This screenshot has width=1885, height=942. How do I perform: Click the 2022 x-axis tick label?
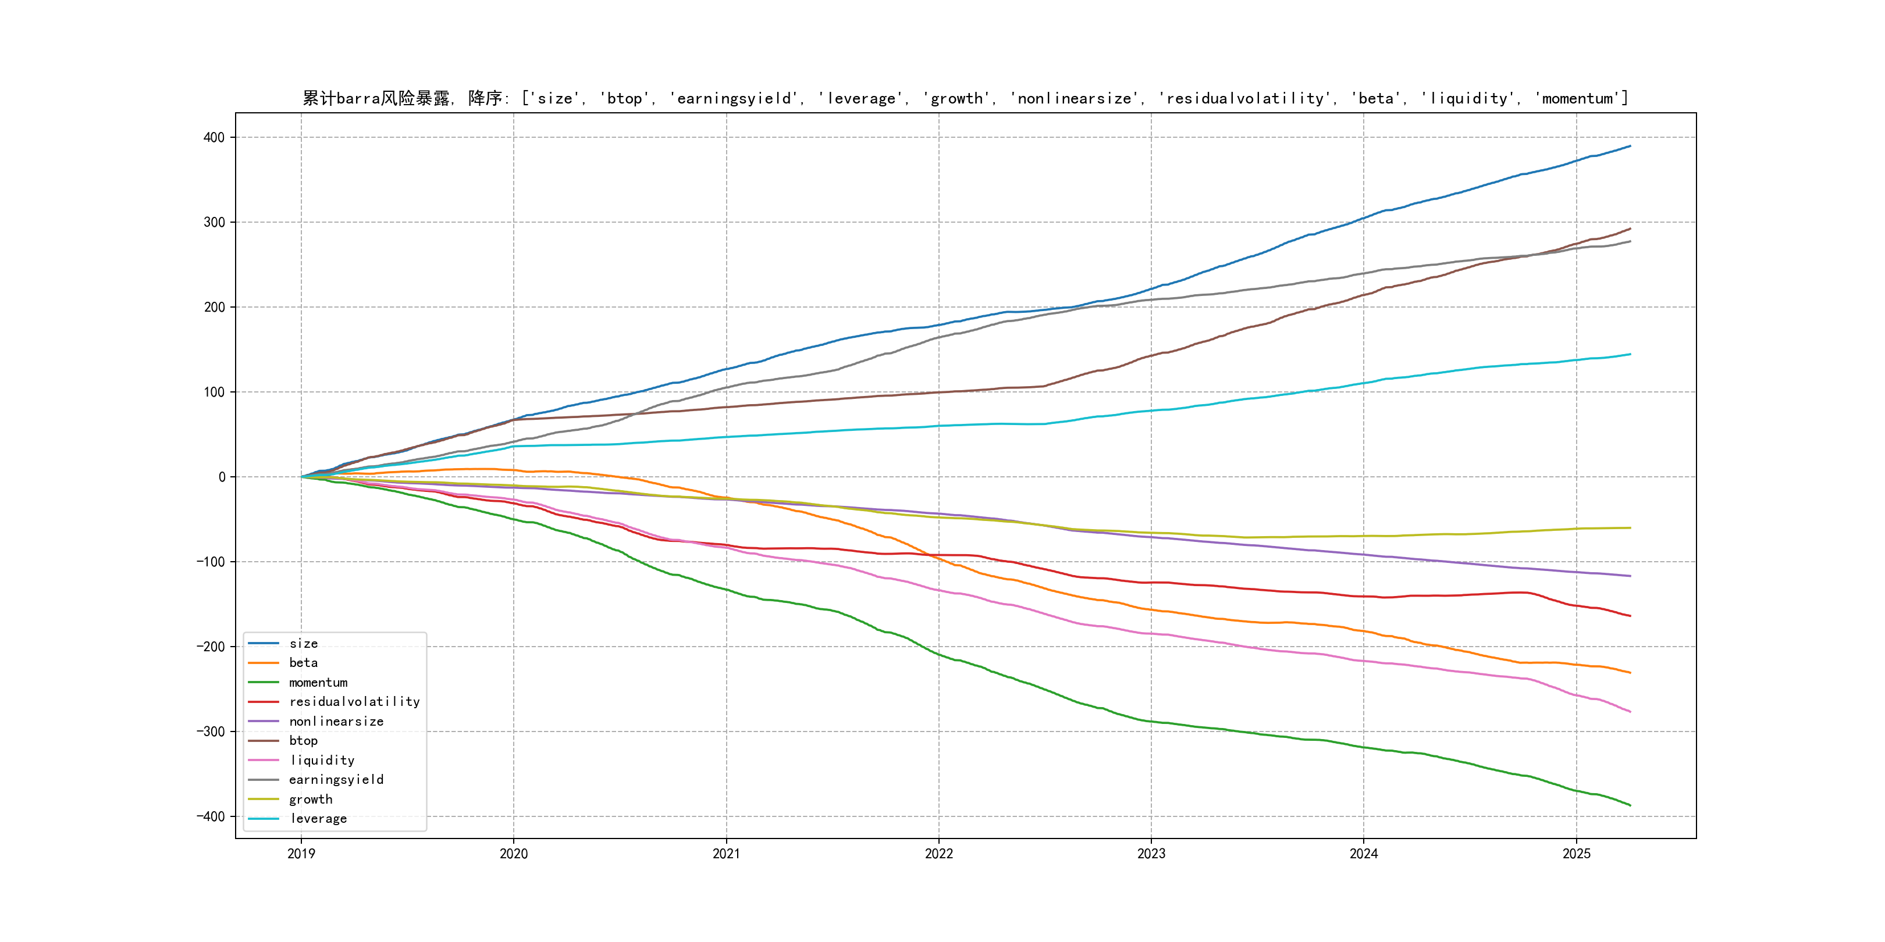click(939, 854)
